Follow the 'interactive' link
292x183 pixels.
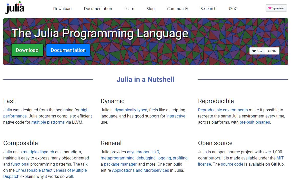pyautogui.click(x=176, y=116)
